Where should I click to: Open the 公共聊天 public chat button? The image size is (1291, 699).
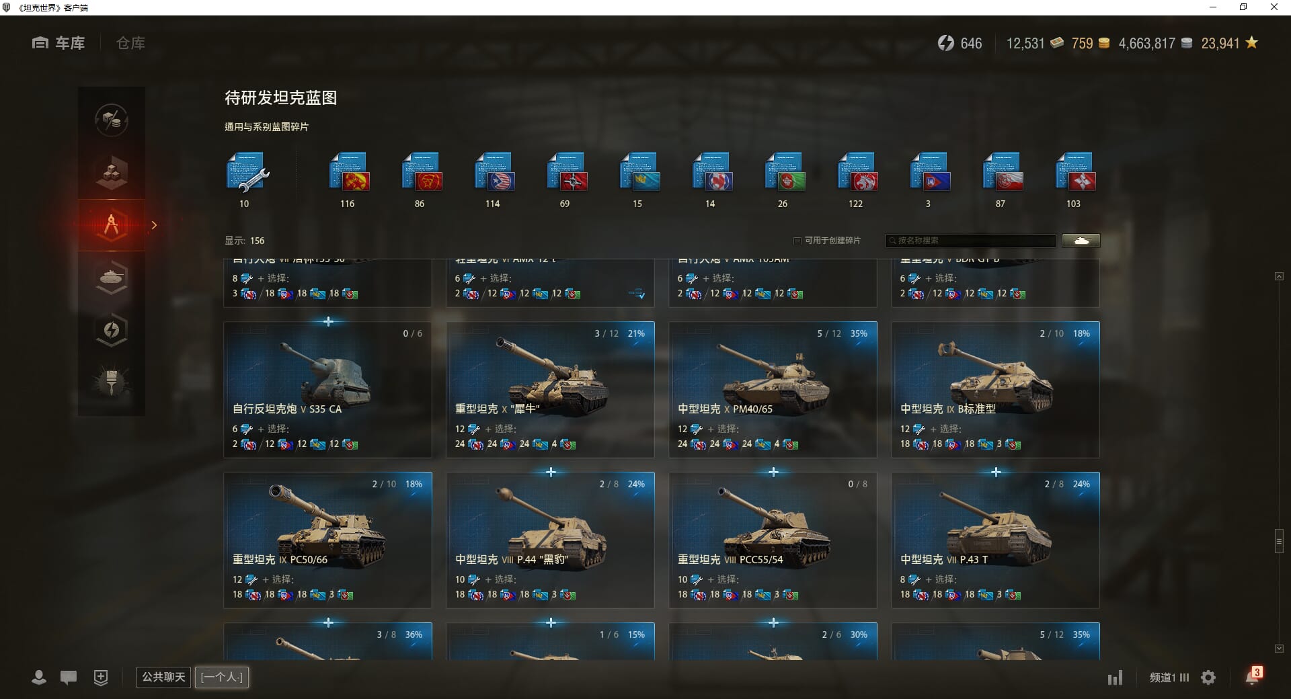point(163,677)
